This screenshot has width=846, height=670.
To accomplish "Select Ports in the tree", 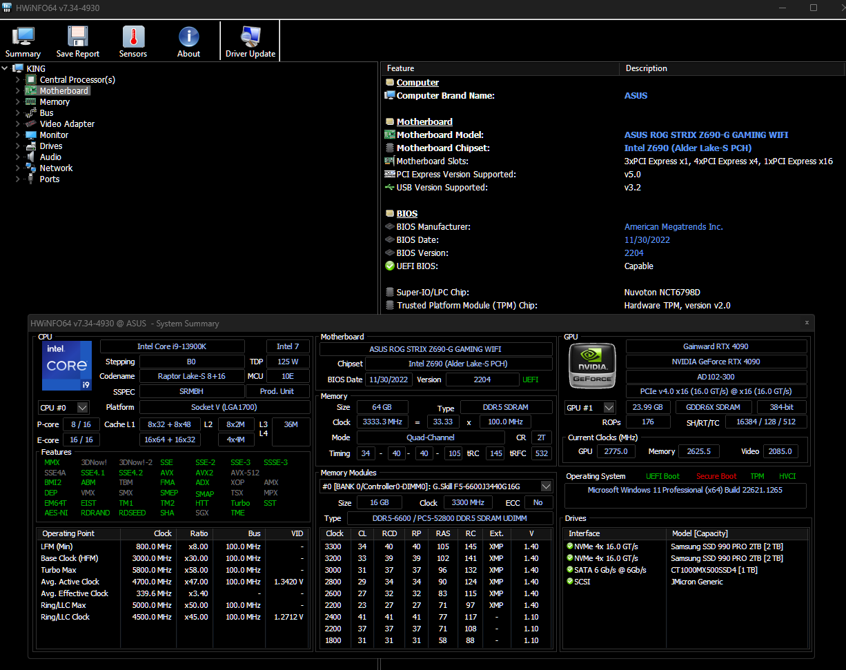I will pyautogui.click(x=50, y=179).
